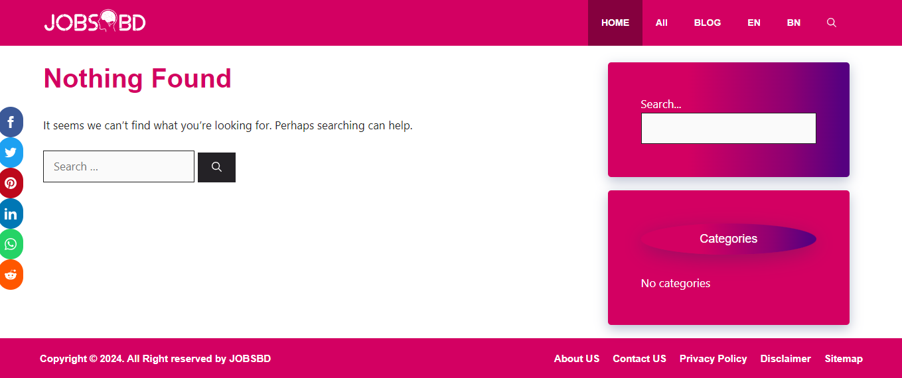Share the page via the WhatsApp icon
Screen dimensions: 902x378
(x=11, y=244)
